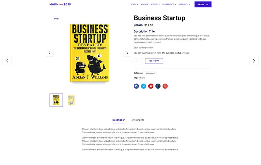Expand the Home menu dropdown
The image size is (261, 165).
point(134,5)
